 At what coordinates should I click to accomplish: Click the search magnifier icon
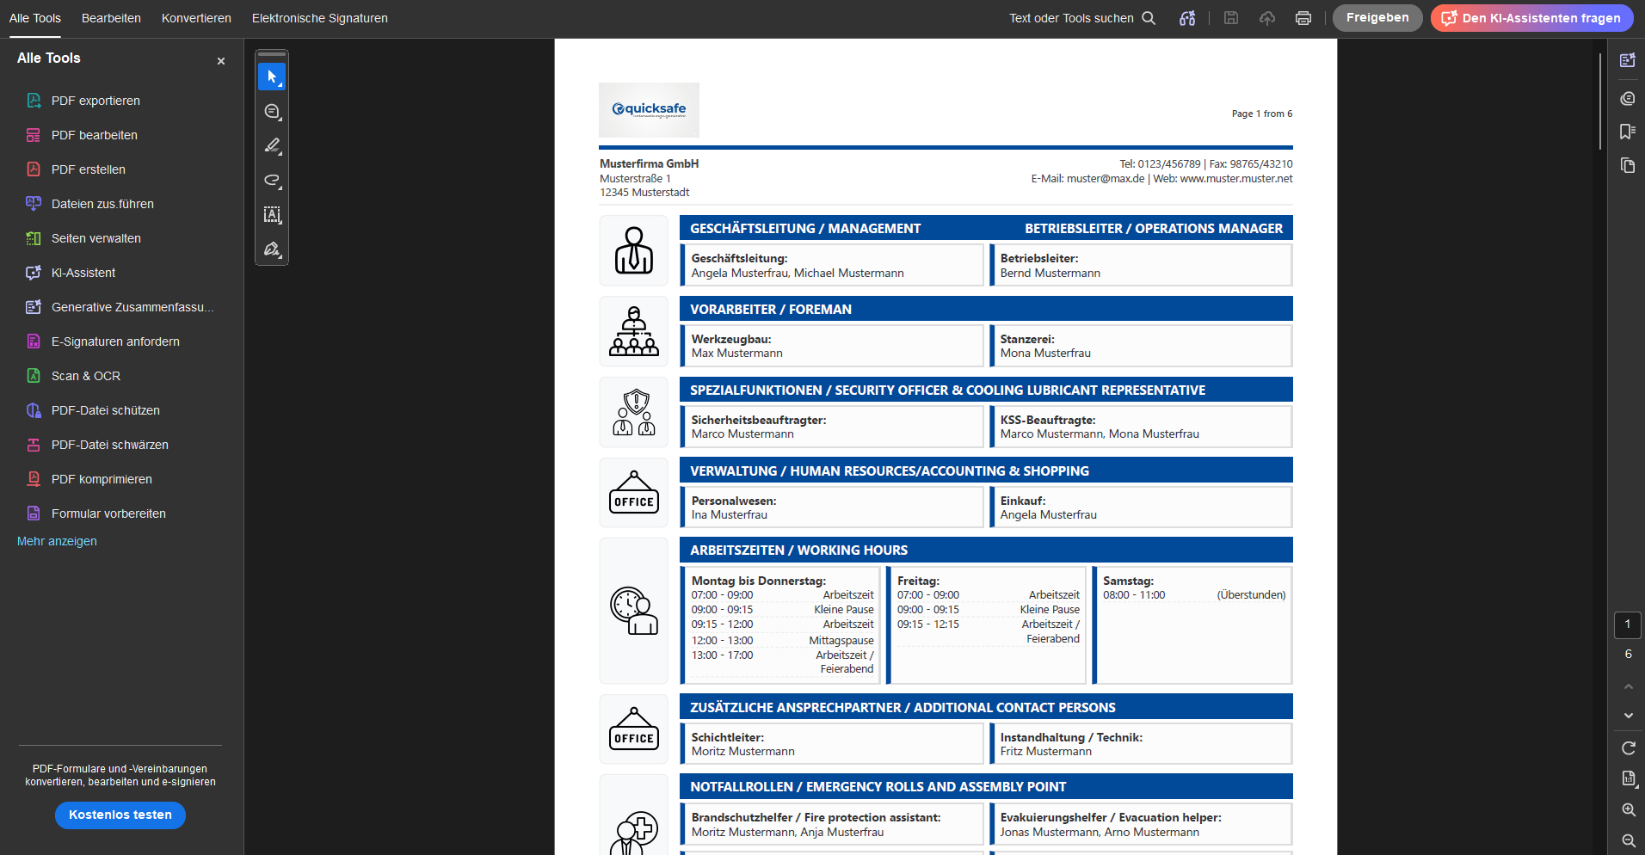coord(1149,18)
